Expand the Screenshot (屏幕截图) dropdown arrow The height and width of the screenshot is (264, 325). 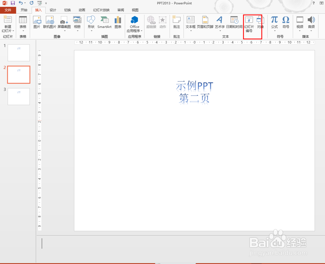(65, 31)
